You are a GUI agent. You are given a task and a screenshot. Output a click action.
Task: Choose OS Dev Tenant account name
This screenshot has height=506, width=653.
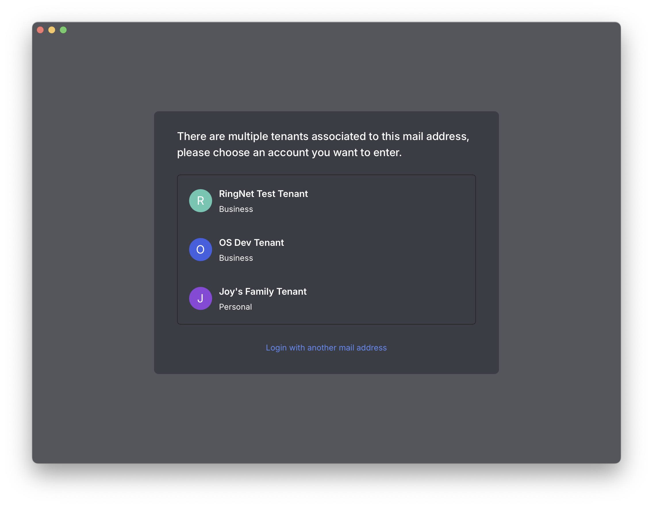[x=251, y=243]
